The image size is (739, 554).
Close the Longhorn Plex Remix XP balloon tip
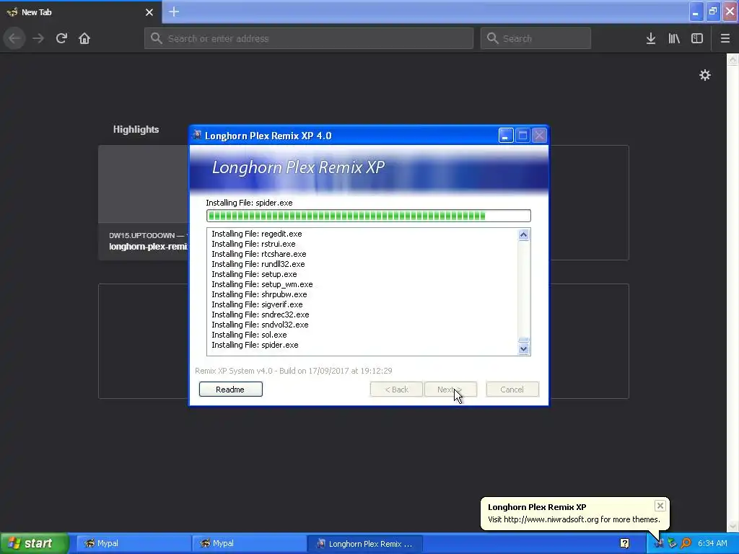(660, 506)
